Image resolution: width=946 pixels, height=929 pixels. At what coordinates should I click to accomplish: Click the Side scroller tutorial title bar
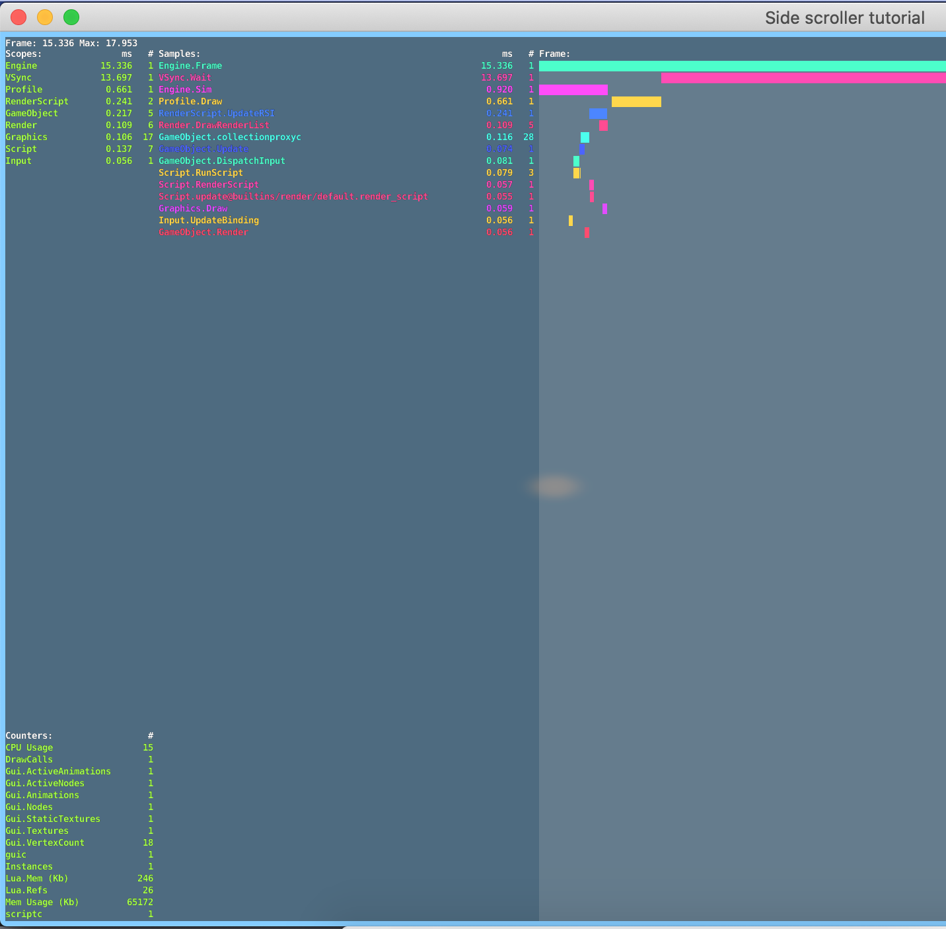(x=844, y=17)
